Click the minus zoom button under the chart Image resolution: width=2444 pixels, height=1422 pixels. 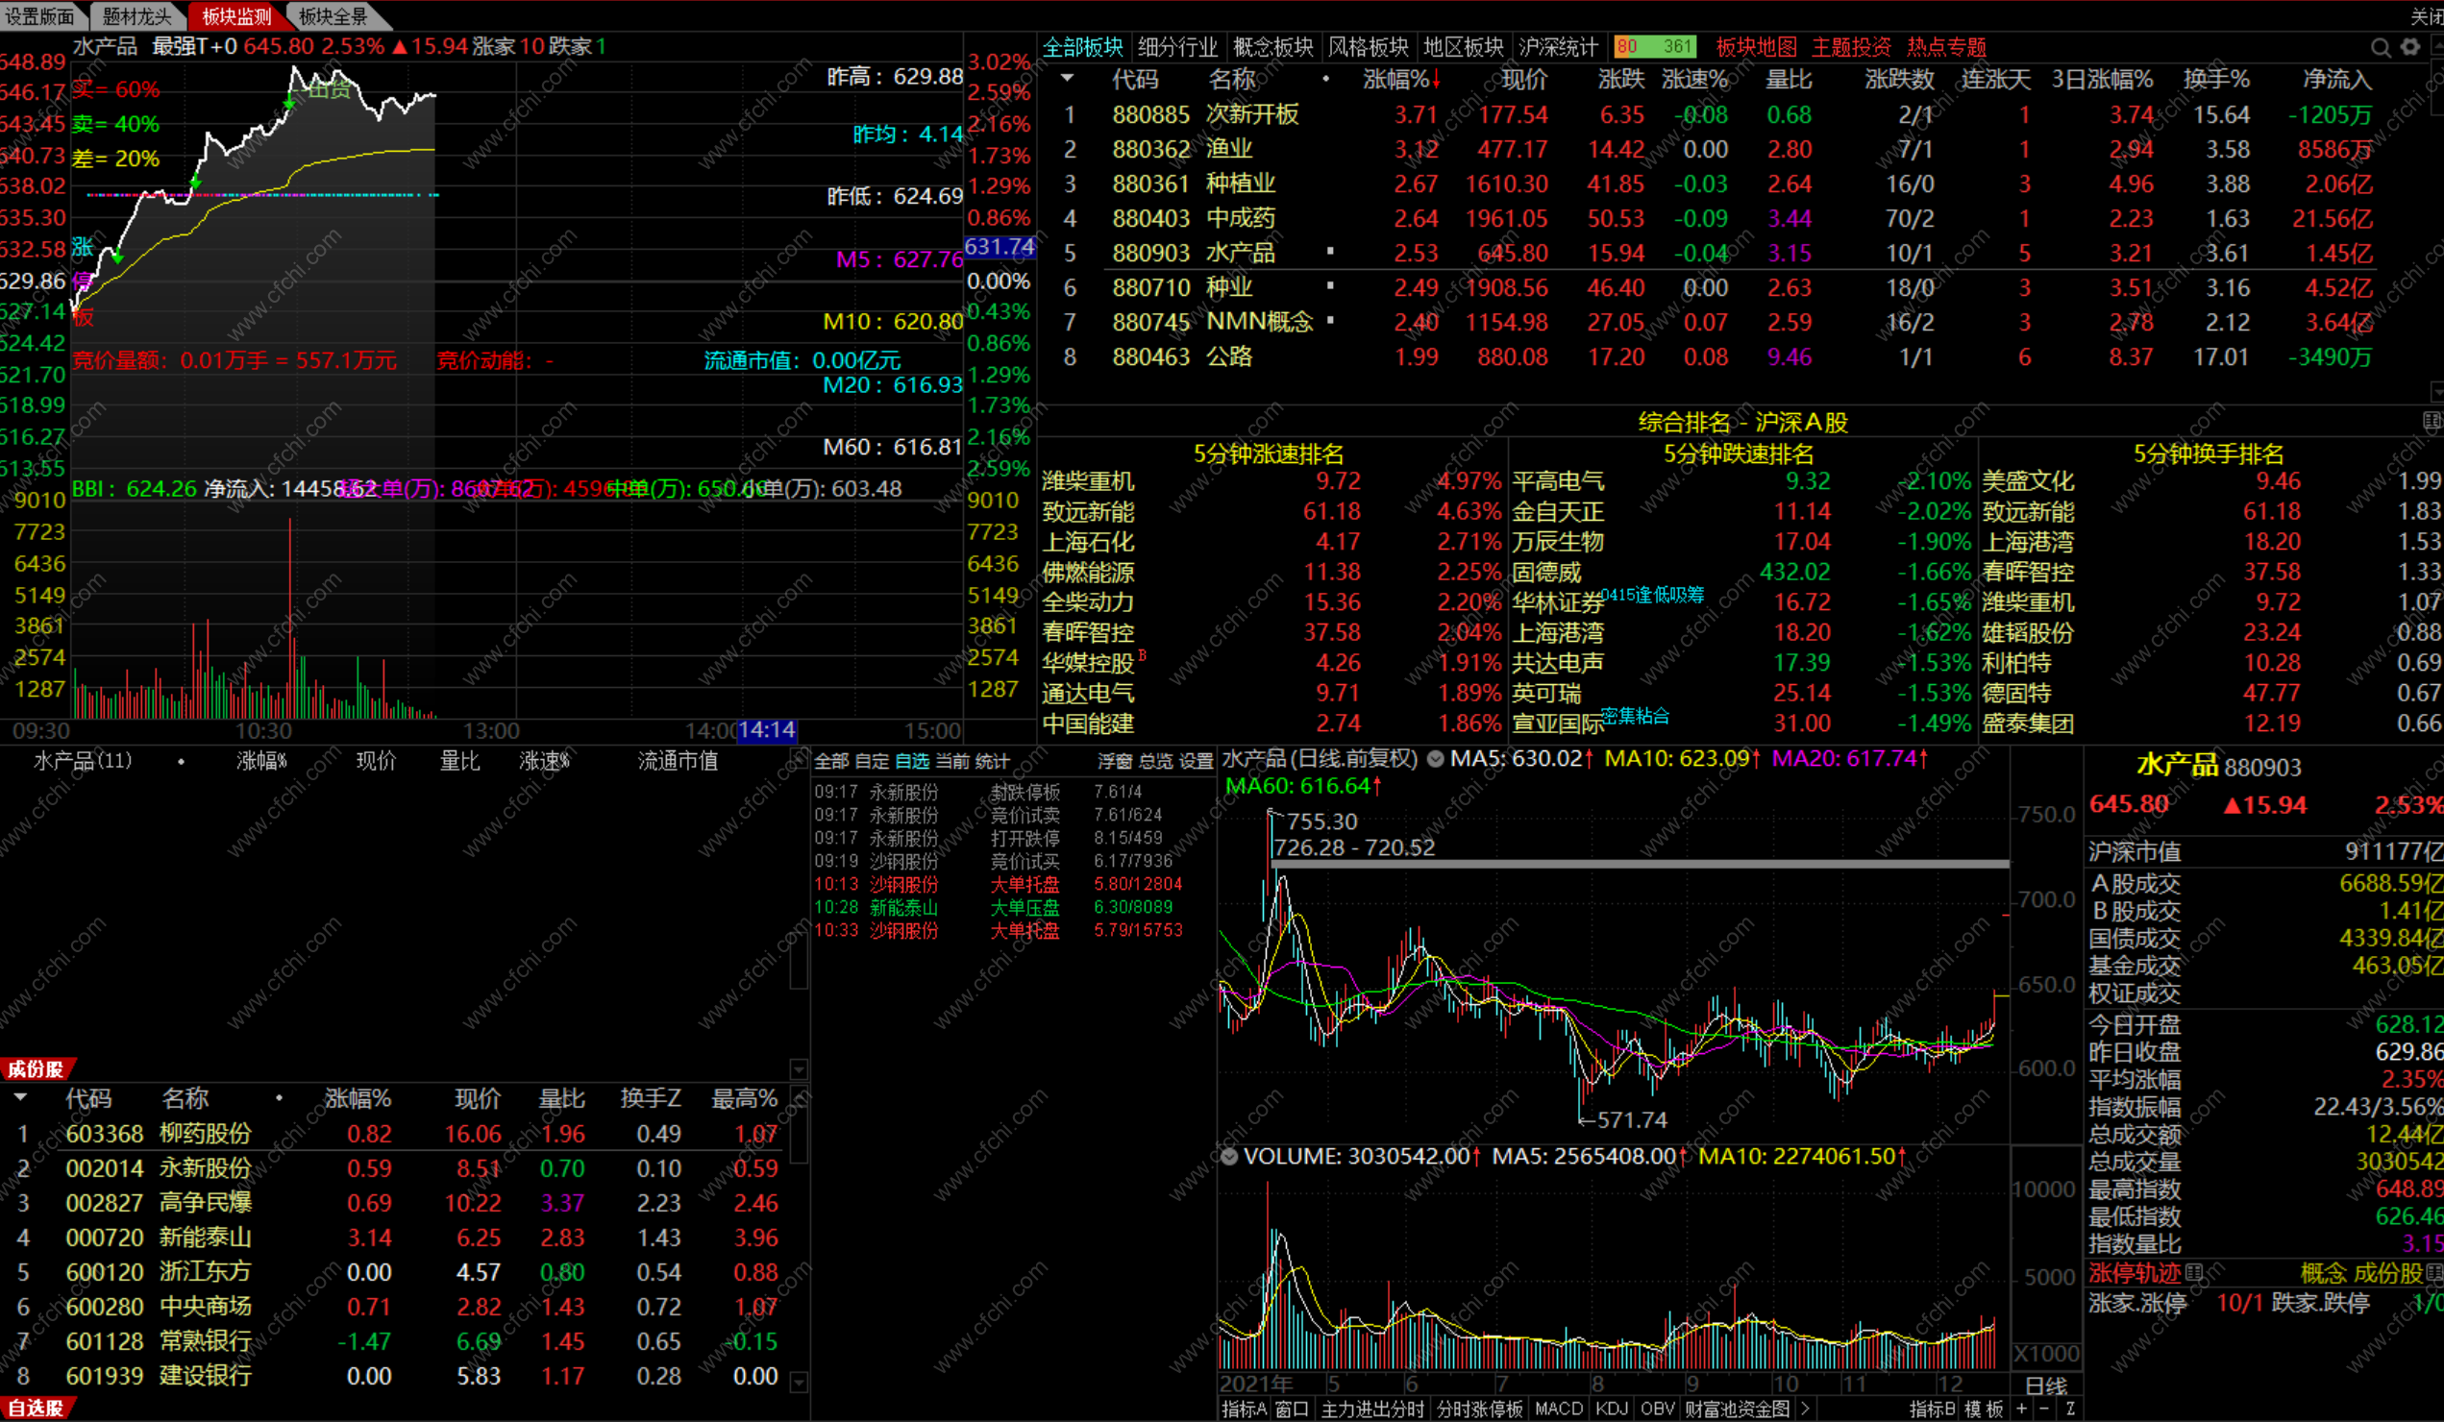tap(2044, 1409)
